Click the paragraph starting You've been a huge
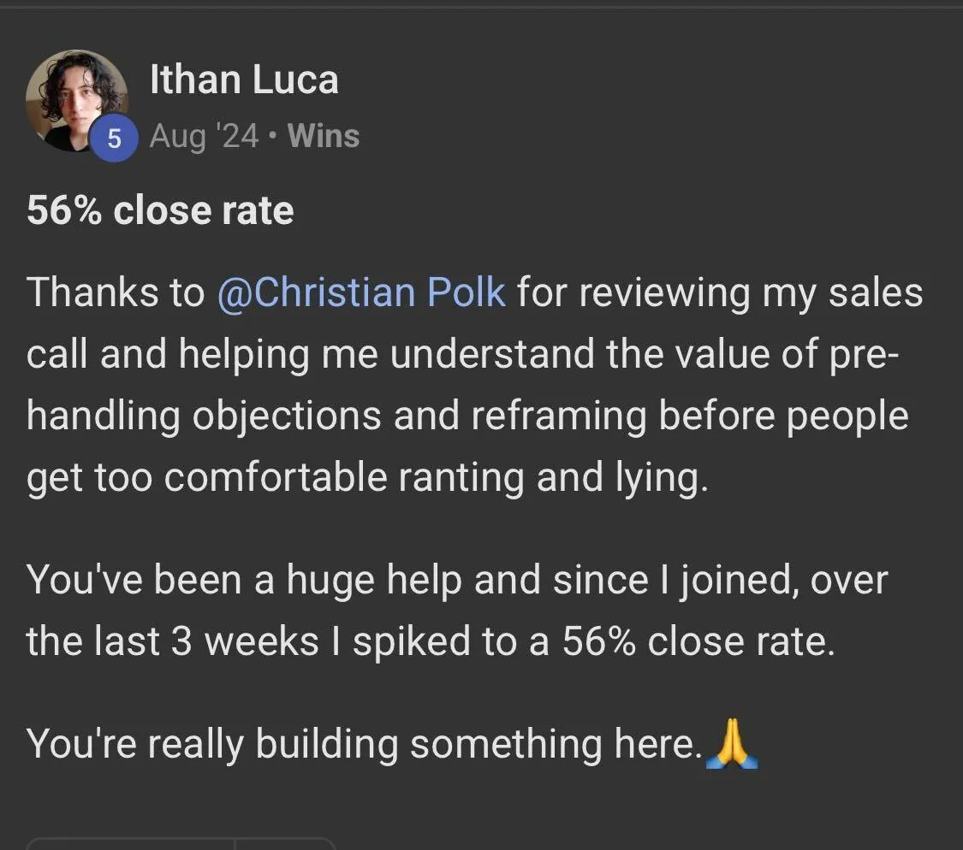Image resolution: width=963 pixels, height=850 pixels. (x=457, y=611)
